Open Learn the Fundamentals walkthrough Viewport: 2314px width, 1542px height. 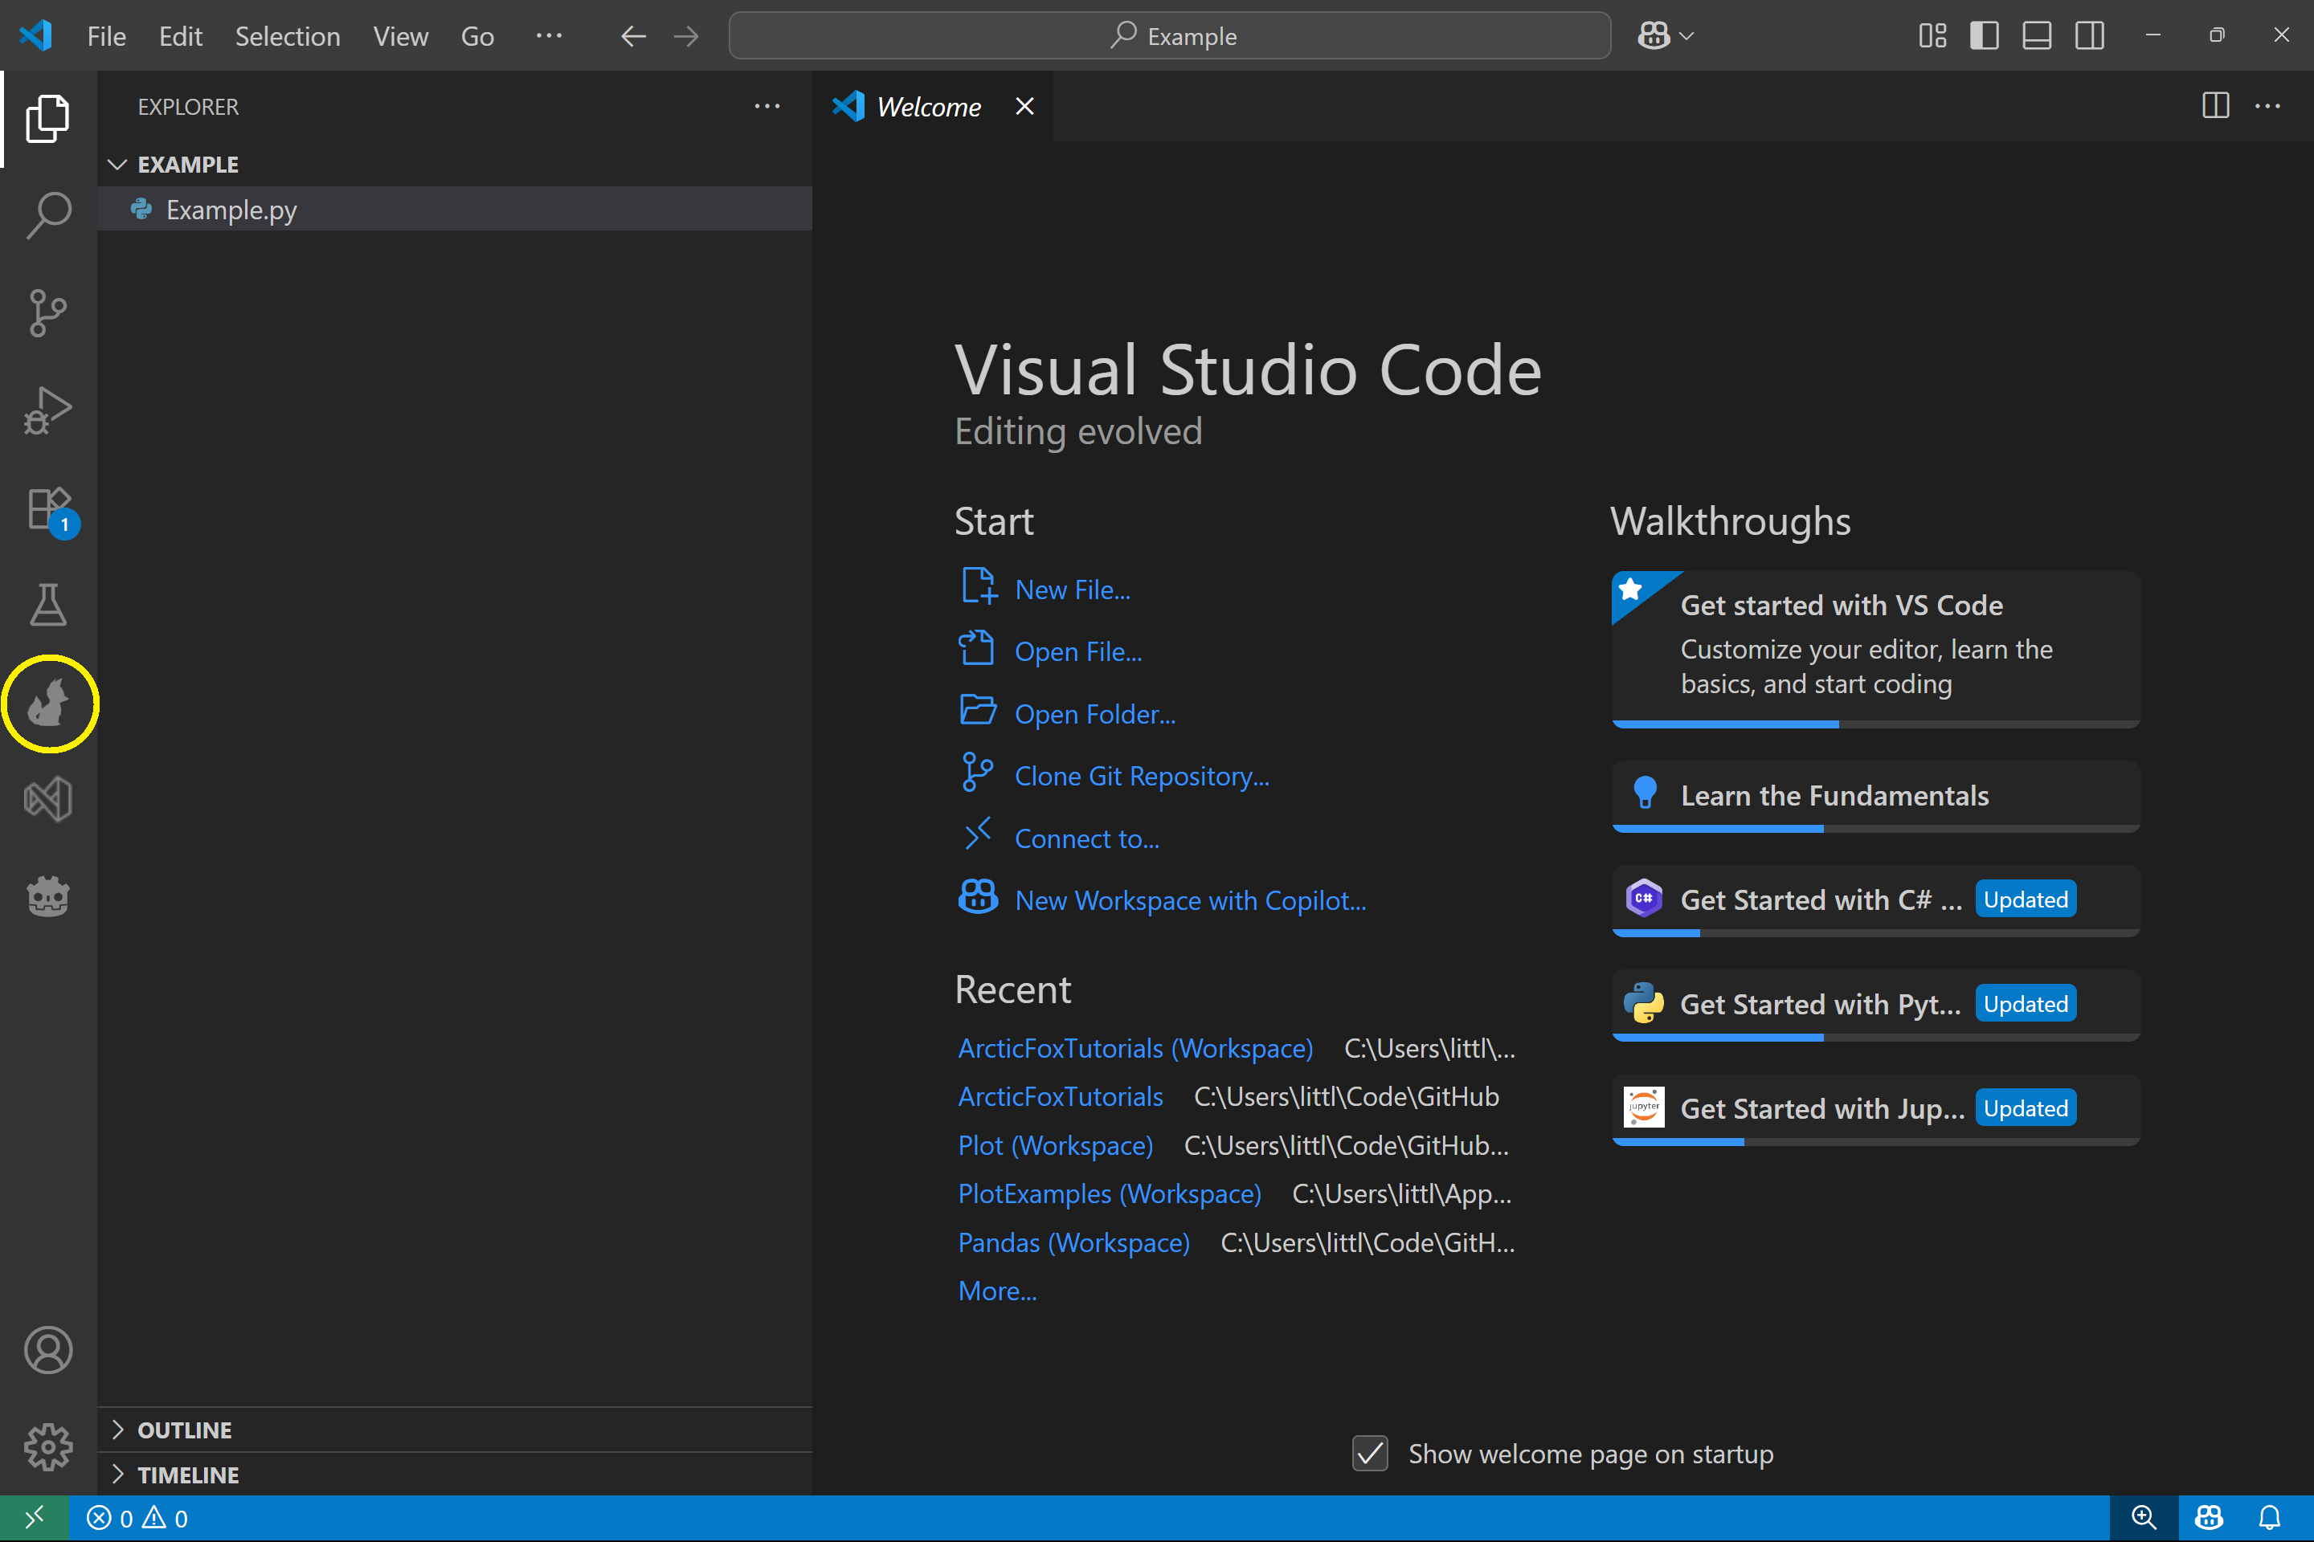coord(1875,796)
